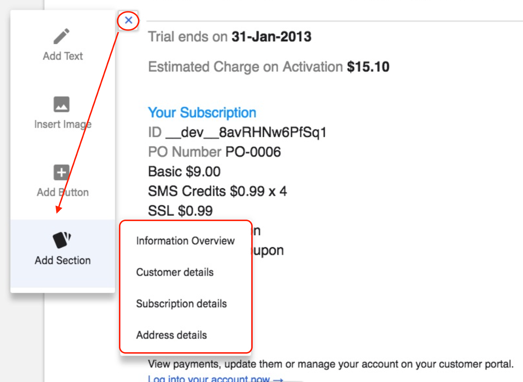Screen dimensions: 523x382
Task: Select Information Overview from the section menu
Action: tap(185, 241)
